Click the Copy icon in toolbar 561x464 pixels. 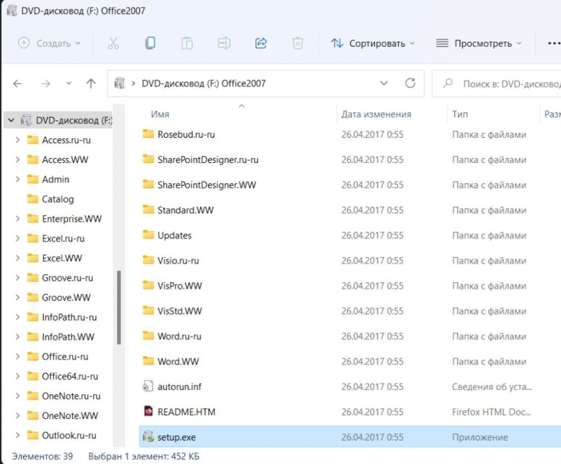coord(150,43)
